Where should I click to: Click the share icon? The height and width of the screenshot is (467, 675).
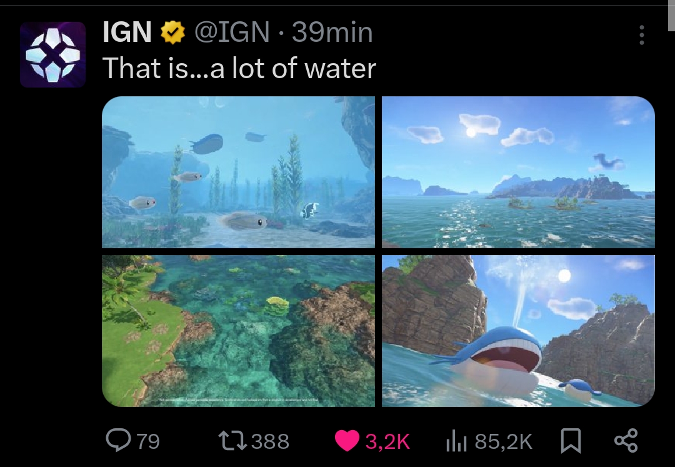pos(626,441)
